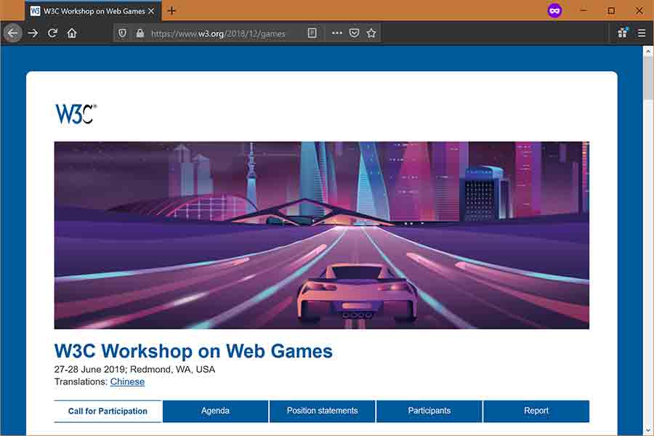654x436 pixels.
Task: Select the W3C Workshop on Web Games browser tab
Action: tap(92, 12)
